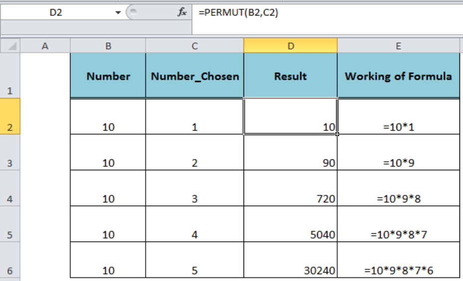Select row 2 header
Image resolution: width=463 pixels, height=281 pixels.
click(10, 117)
